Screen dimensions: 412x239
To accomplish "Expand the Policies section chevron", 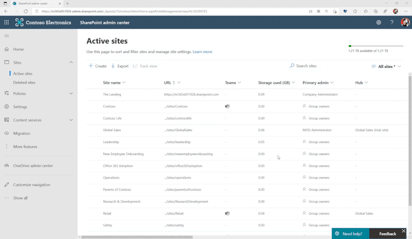I will pyautogui.click(x=71, y=93).
